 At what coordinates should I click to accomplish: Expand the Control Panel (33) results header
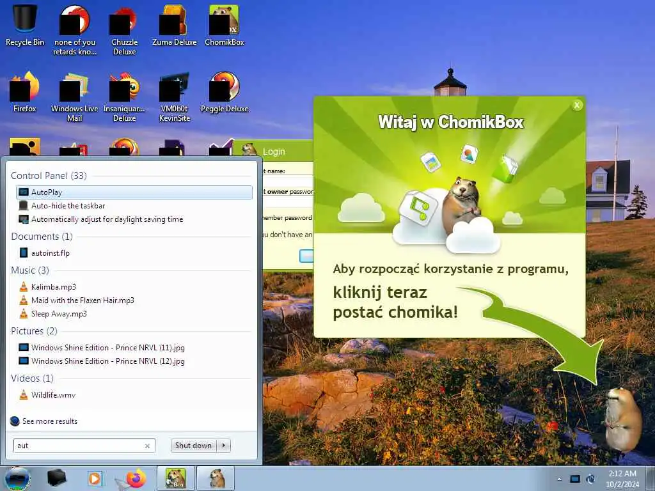[49, 176]
